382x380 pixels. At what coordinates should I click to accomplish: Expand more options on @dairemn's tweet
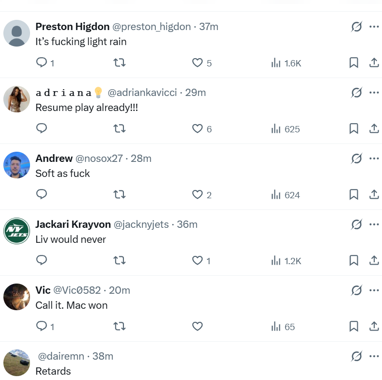(374, 356)
